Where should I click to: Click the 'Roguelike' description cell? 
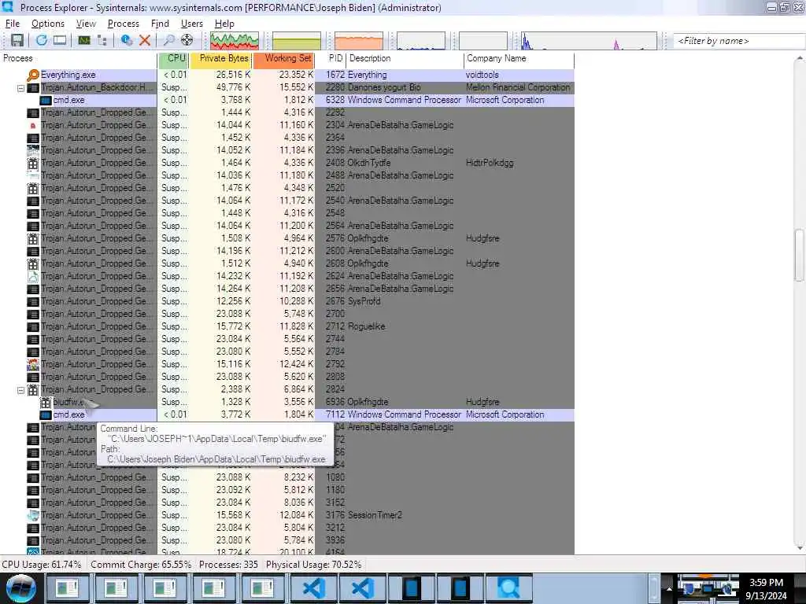coord(366,326)
